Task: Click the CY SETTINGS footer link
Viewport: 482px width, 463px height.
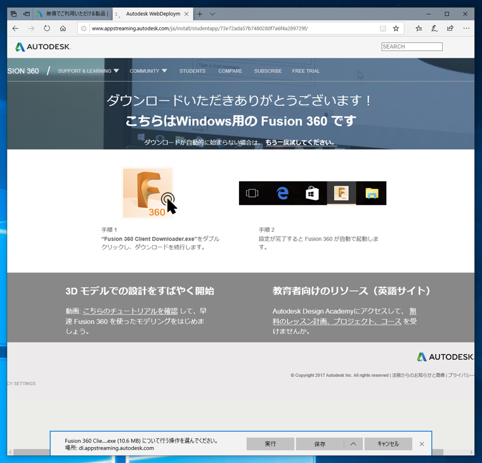Action: point(22,383)
